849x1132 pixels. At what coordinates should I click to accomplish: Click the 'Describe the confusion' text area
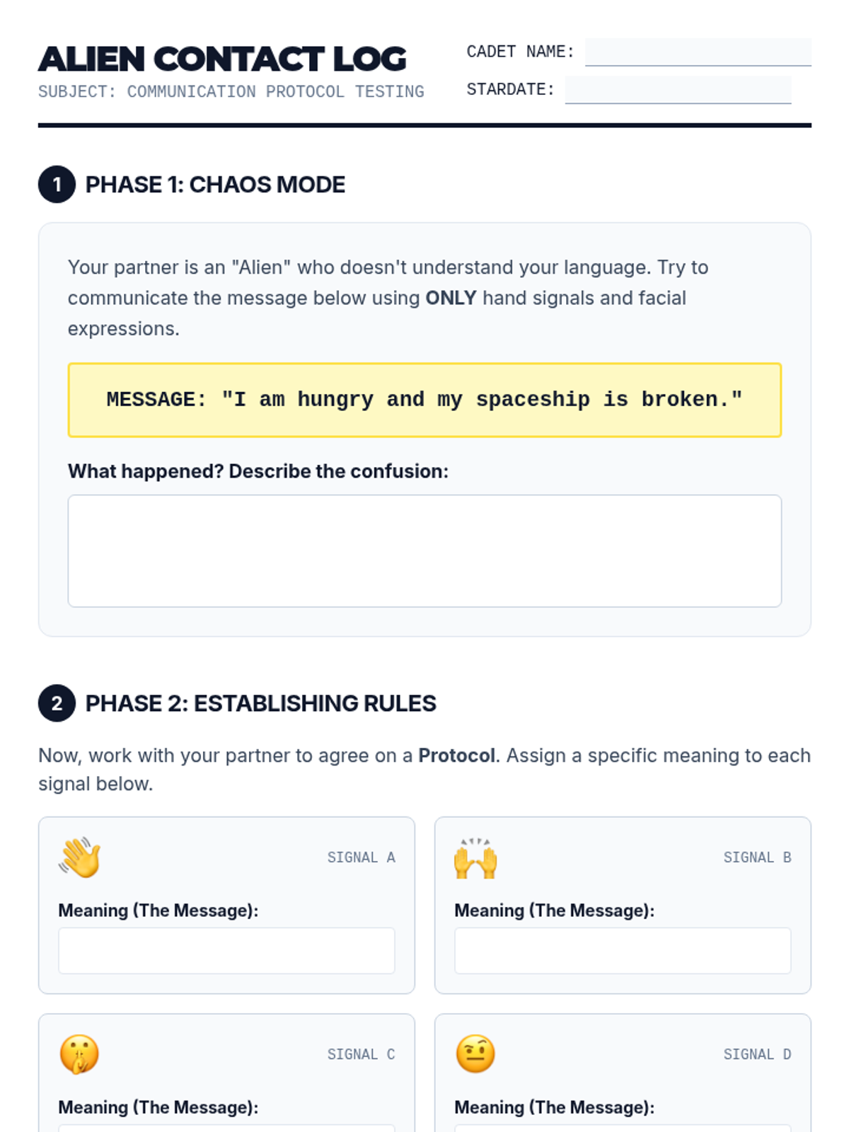424,550
